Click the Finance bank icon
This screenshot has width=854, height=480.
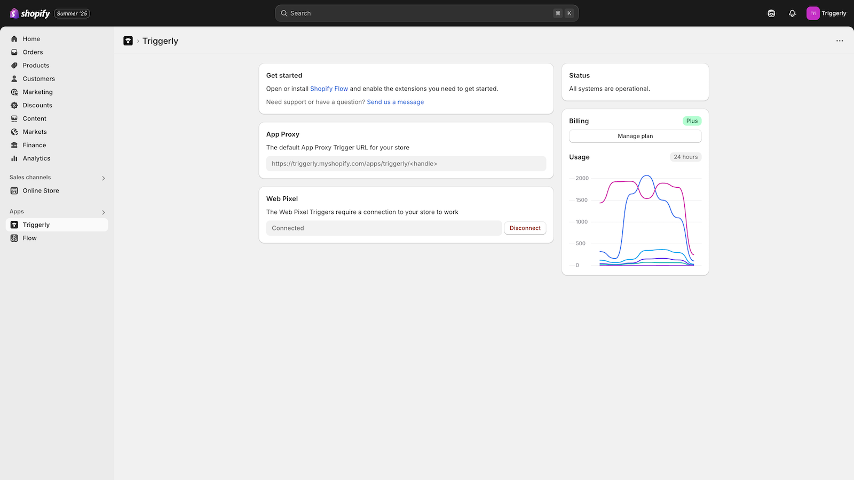coord(14,146)
